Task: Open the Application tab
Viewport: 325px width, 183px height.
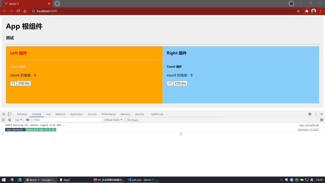Action: click(76, 114)
